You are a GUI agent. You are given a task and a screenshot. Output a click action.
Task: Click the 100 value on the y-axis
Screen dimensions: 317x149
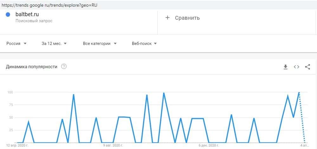tap(10, 92)
